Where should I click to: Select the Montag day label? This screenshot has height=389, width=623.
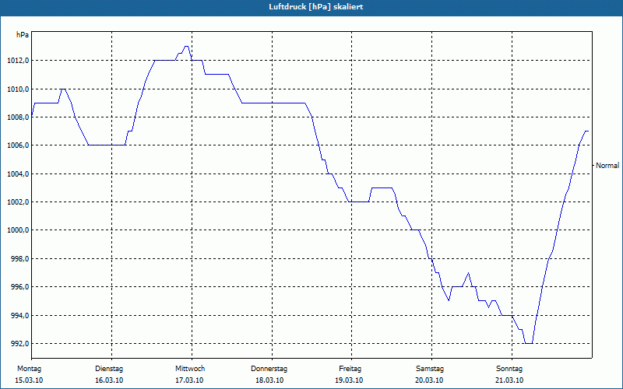29,369
